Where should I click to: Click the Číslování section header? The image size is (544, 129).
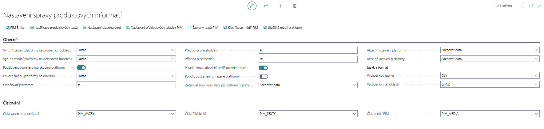(11, 103)
